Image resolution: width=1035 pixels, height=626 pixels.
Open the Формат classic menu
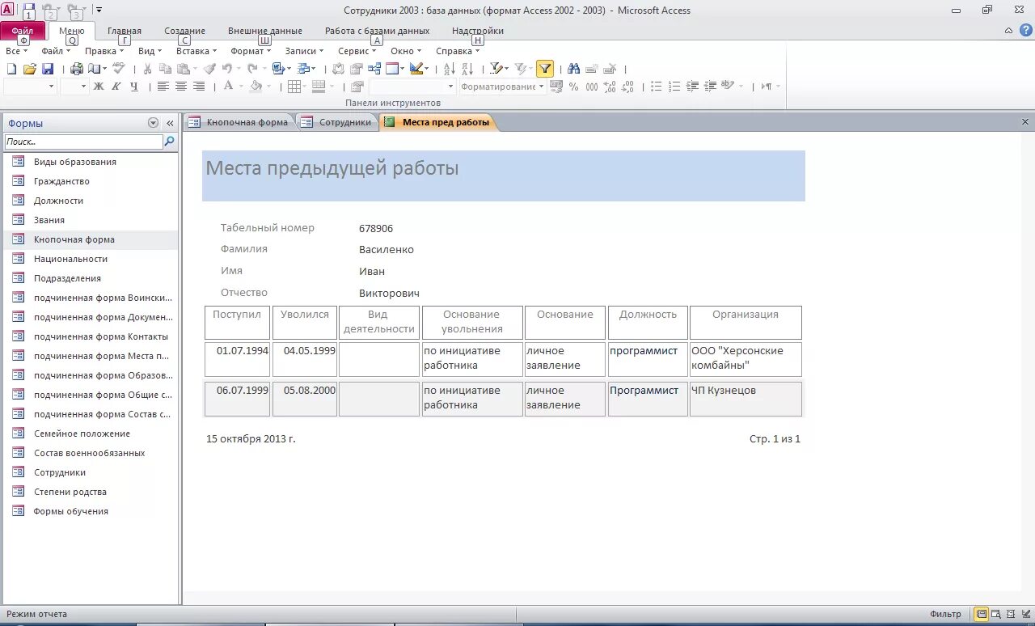click(x=251, y=51)
